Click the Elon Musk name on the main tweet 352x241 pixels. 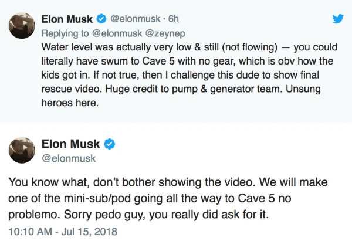[71, 144]
